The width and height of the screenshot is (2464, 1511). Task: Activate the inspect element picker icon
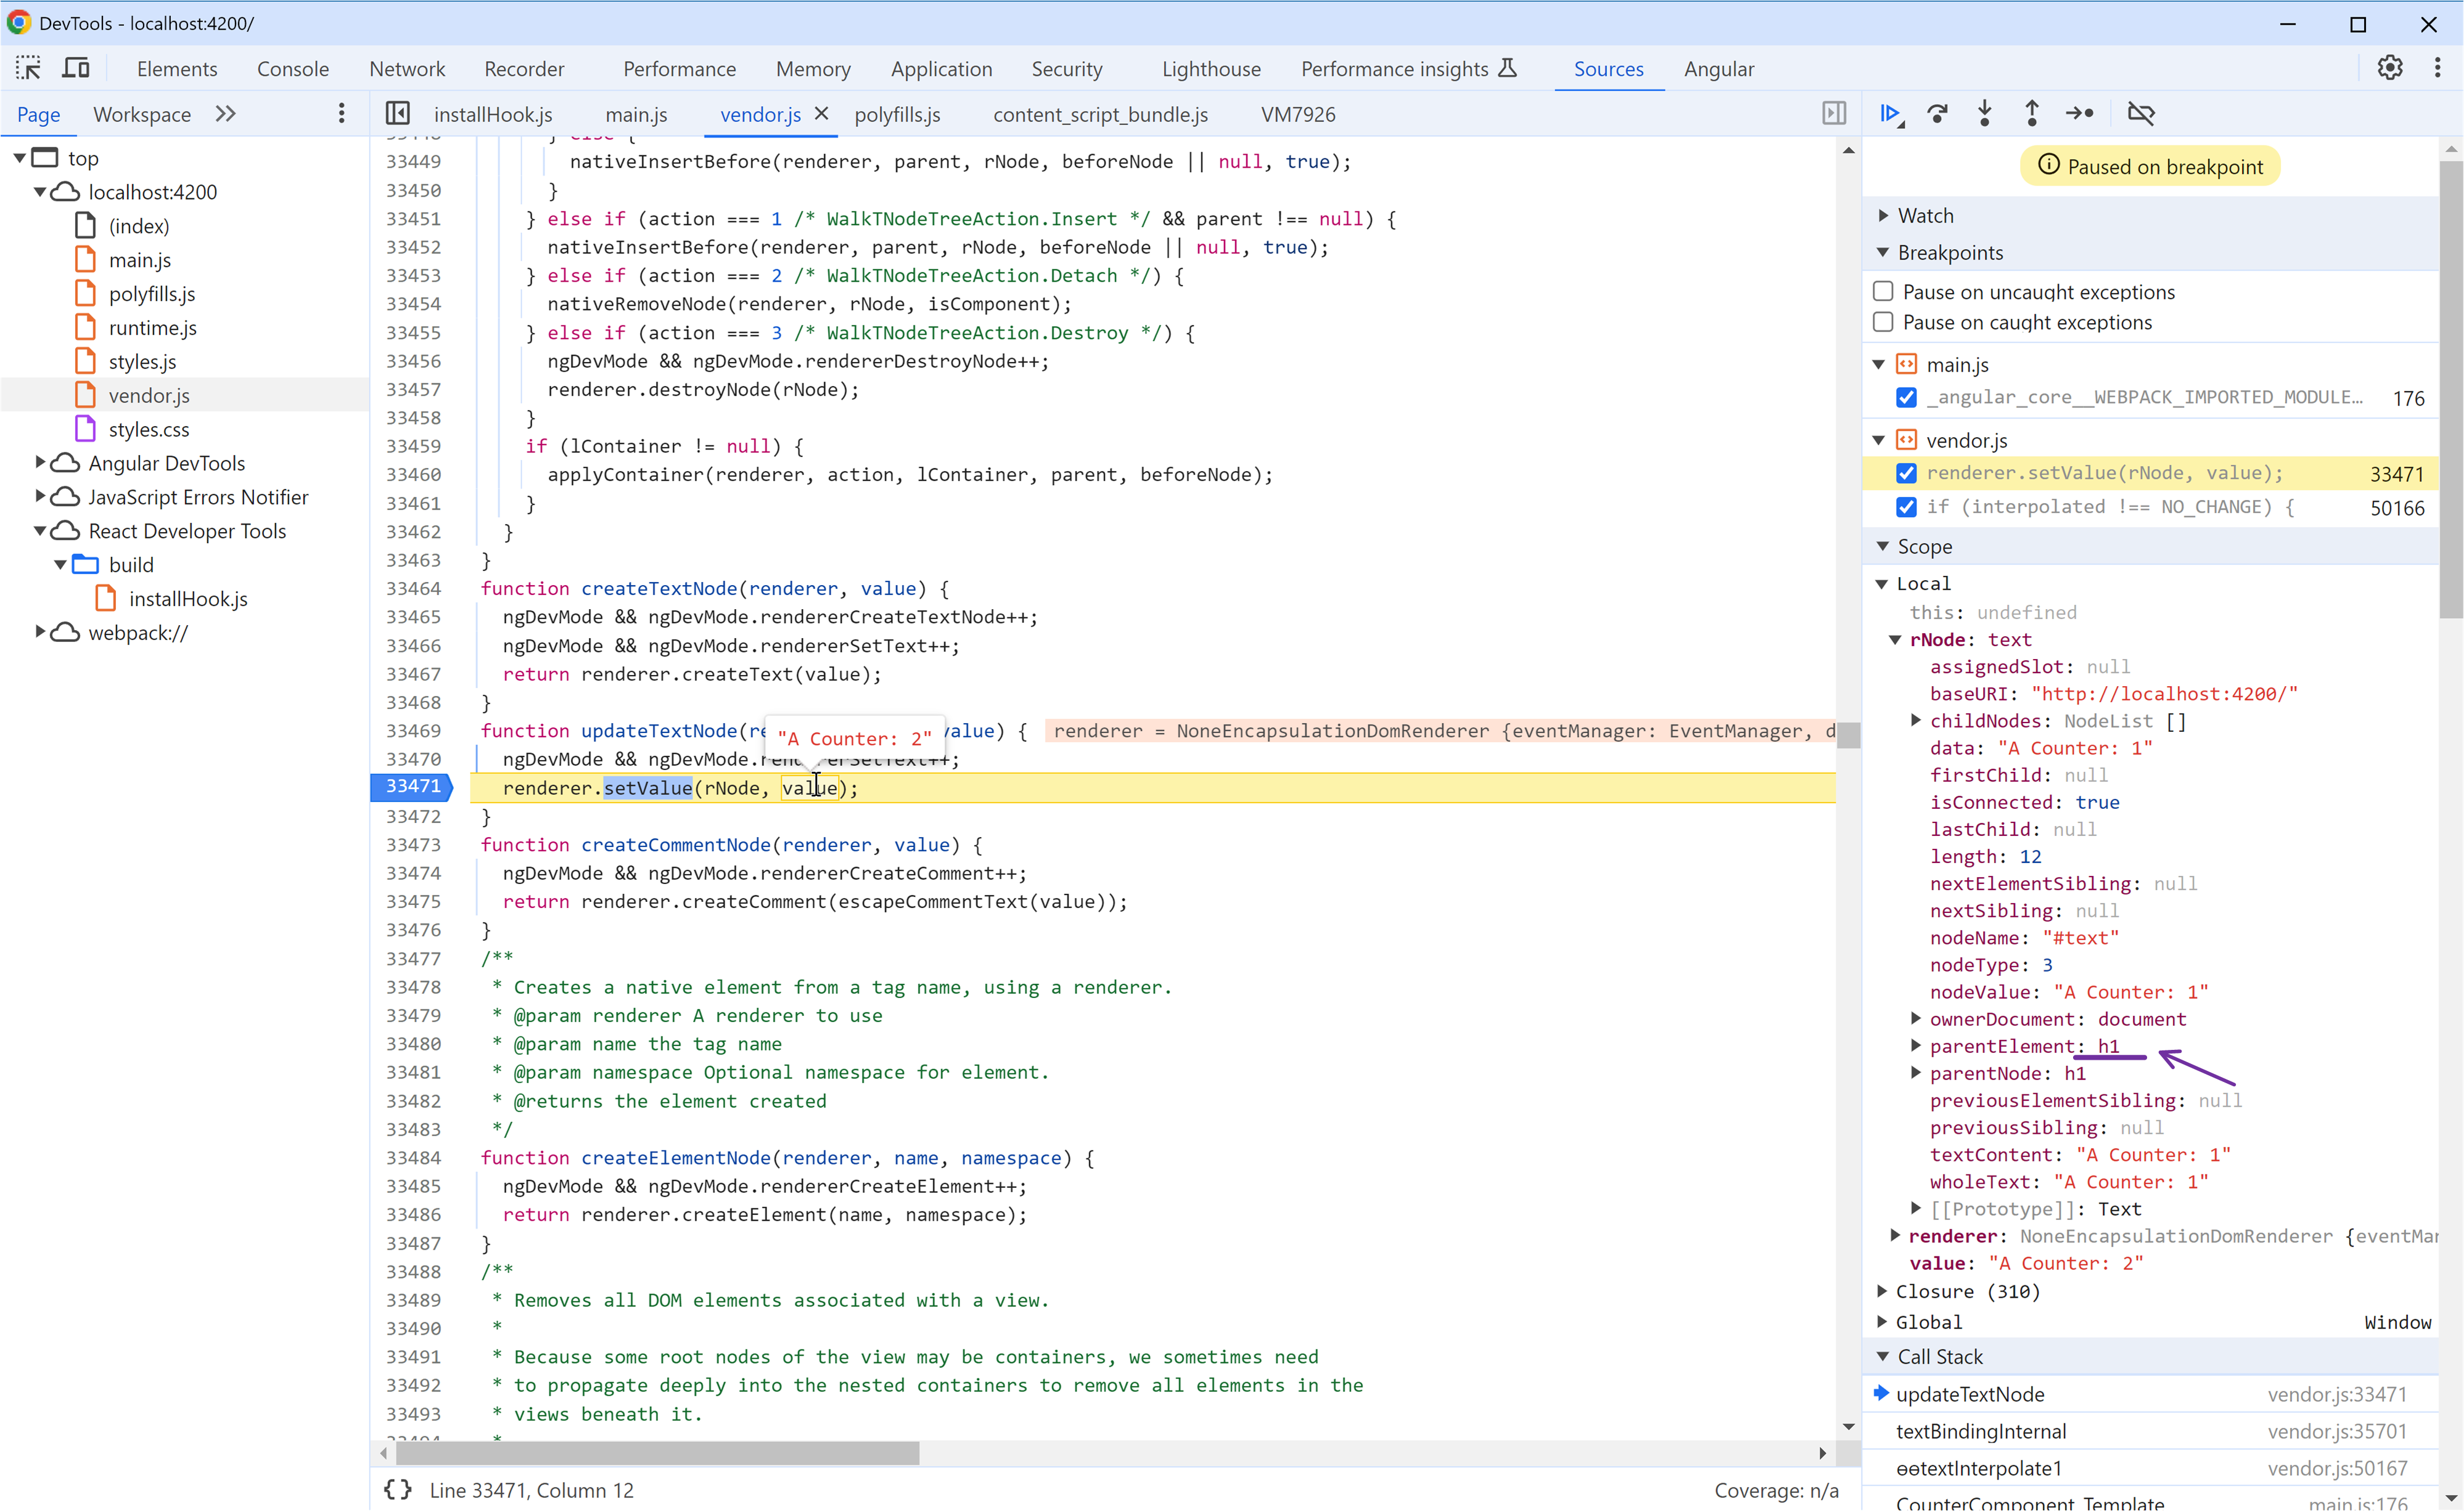28,68
